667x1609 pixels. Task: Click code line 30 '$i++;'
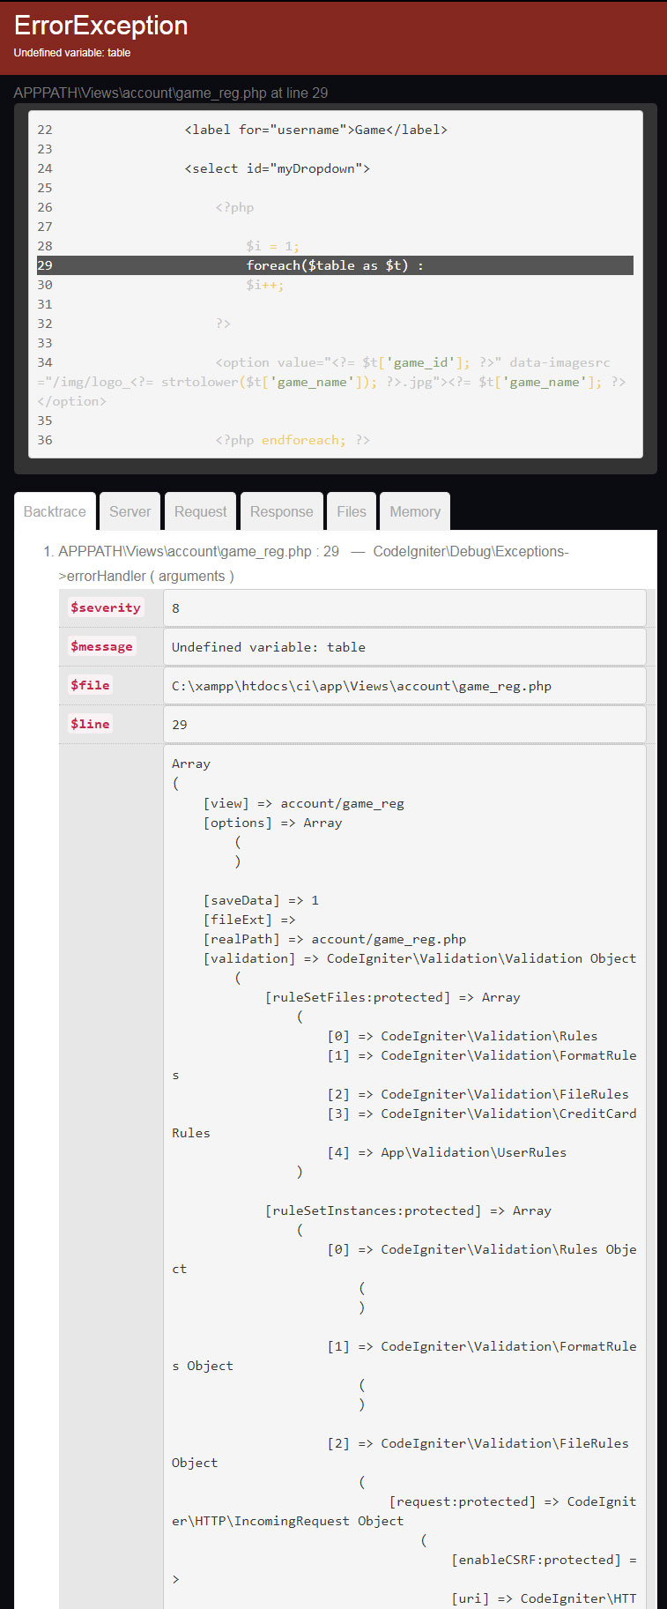(x=264, y=285)
